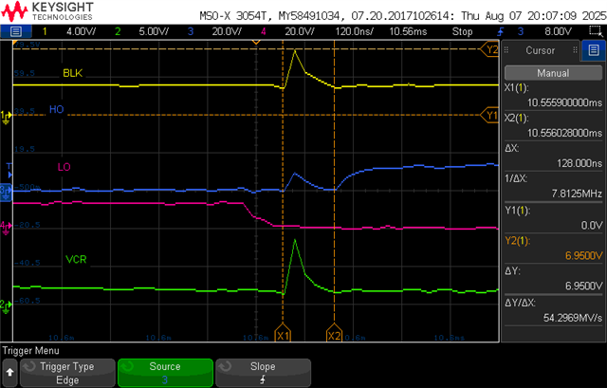Open the main menu icon at top-left

(x=16, y=31)
